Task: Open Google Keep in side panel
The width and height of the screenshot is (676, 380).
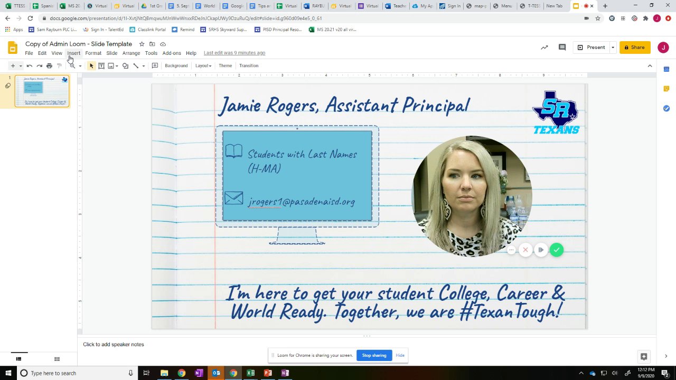Action: tap(666, 89)
